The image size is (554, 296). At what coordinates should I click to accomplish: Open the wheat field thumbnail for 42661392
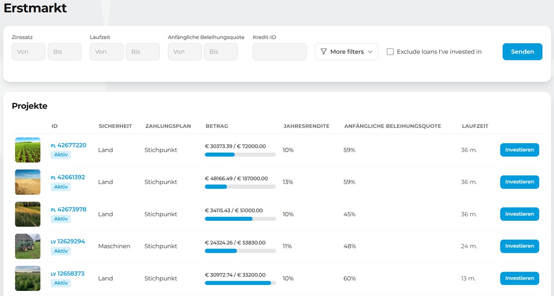pos(28,182)
